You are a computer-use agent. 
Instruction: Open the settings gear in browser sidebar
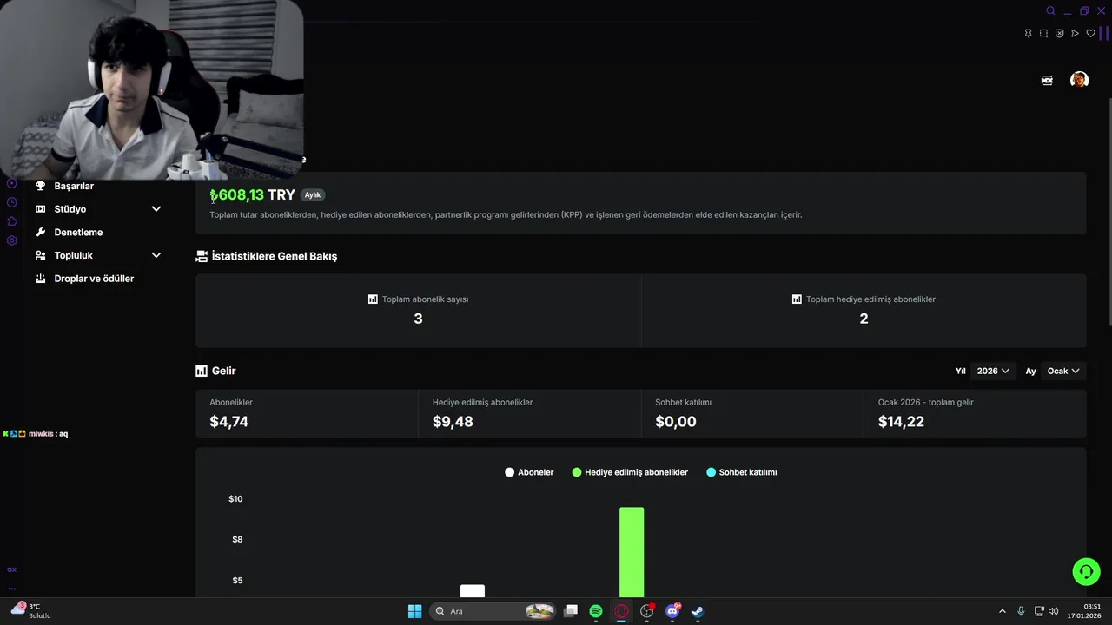11,240
